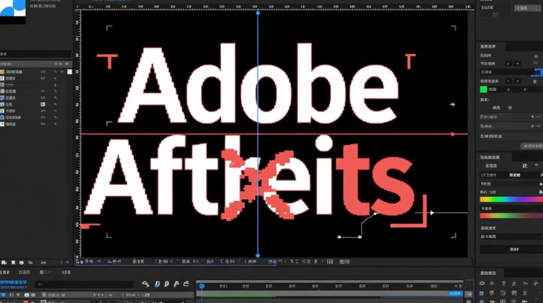543x303 pixels.
Task: Click the green color swatch in right panel
Action: click(x=483, y=89)
